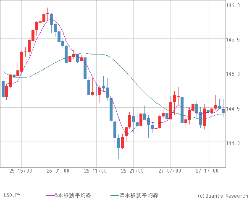
Task: Click the USDJPY symbol label
Action: pos(12,195)
